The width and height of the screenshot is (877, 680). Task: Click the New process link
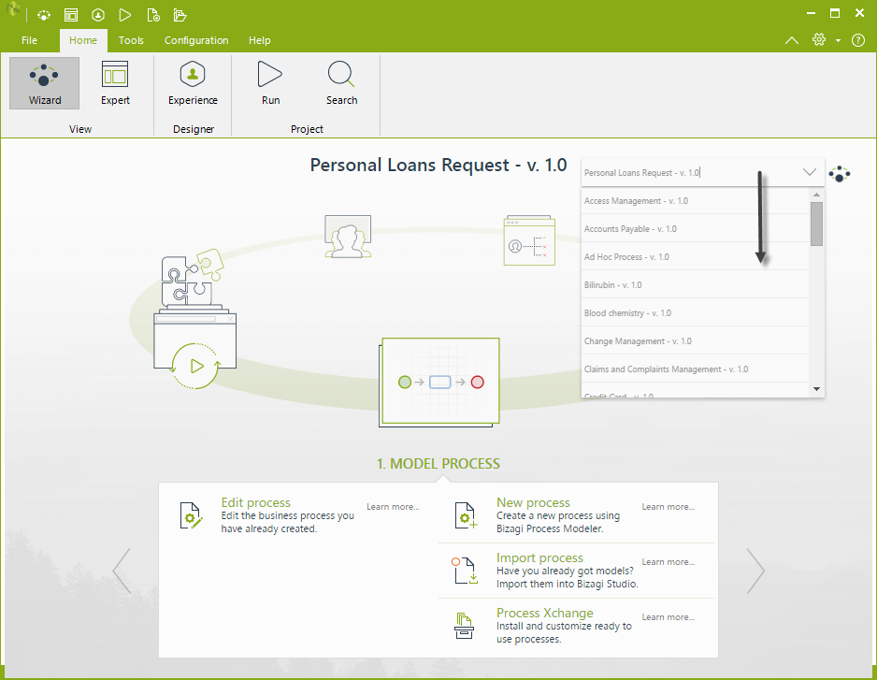coord(533,502)
